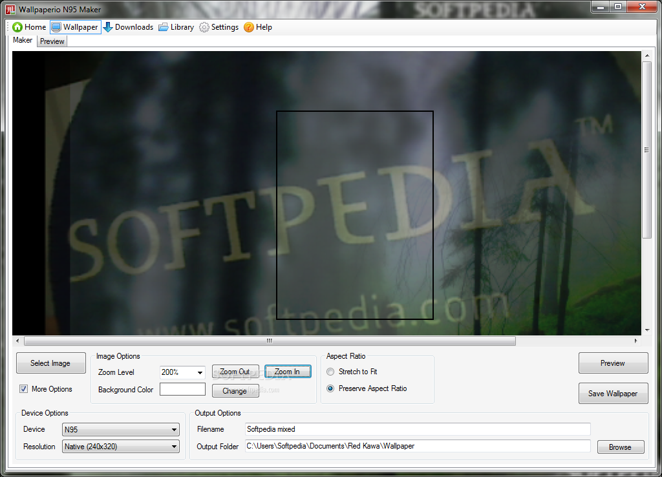Image resolution: width=662 pixels, height=477 pixels.
Task: Click the Zoom Out button
Action: point(235,372)
